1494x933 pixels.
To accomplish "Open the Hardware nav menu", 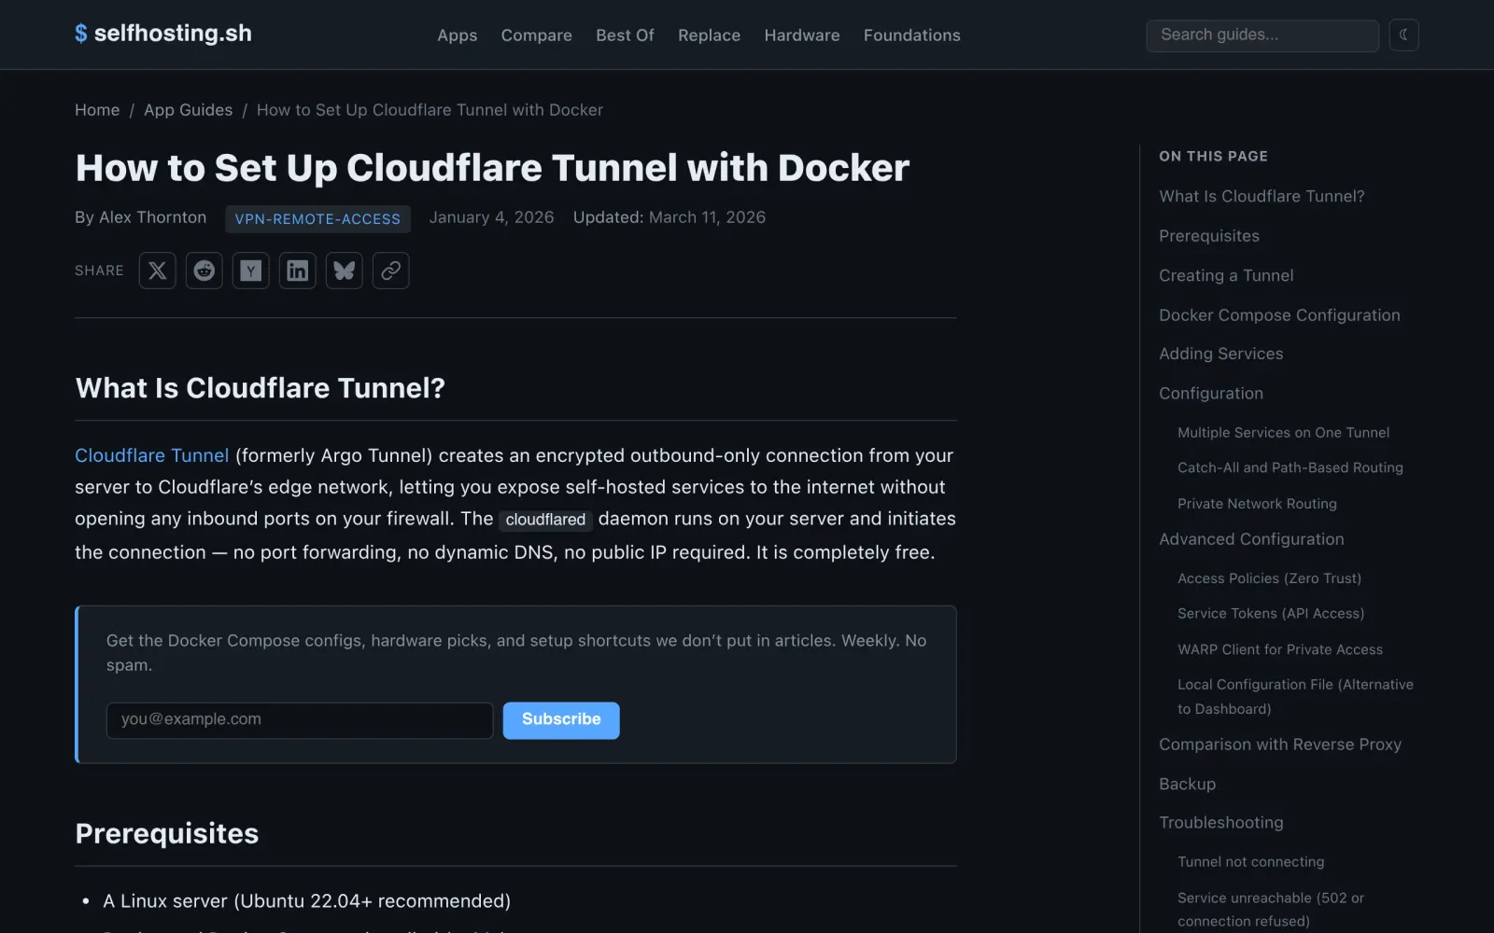I will [802, 35].
